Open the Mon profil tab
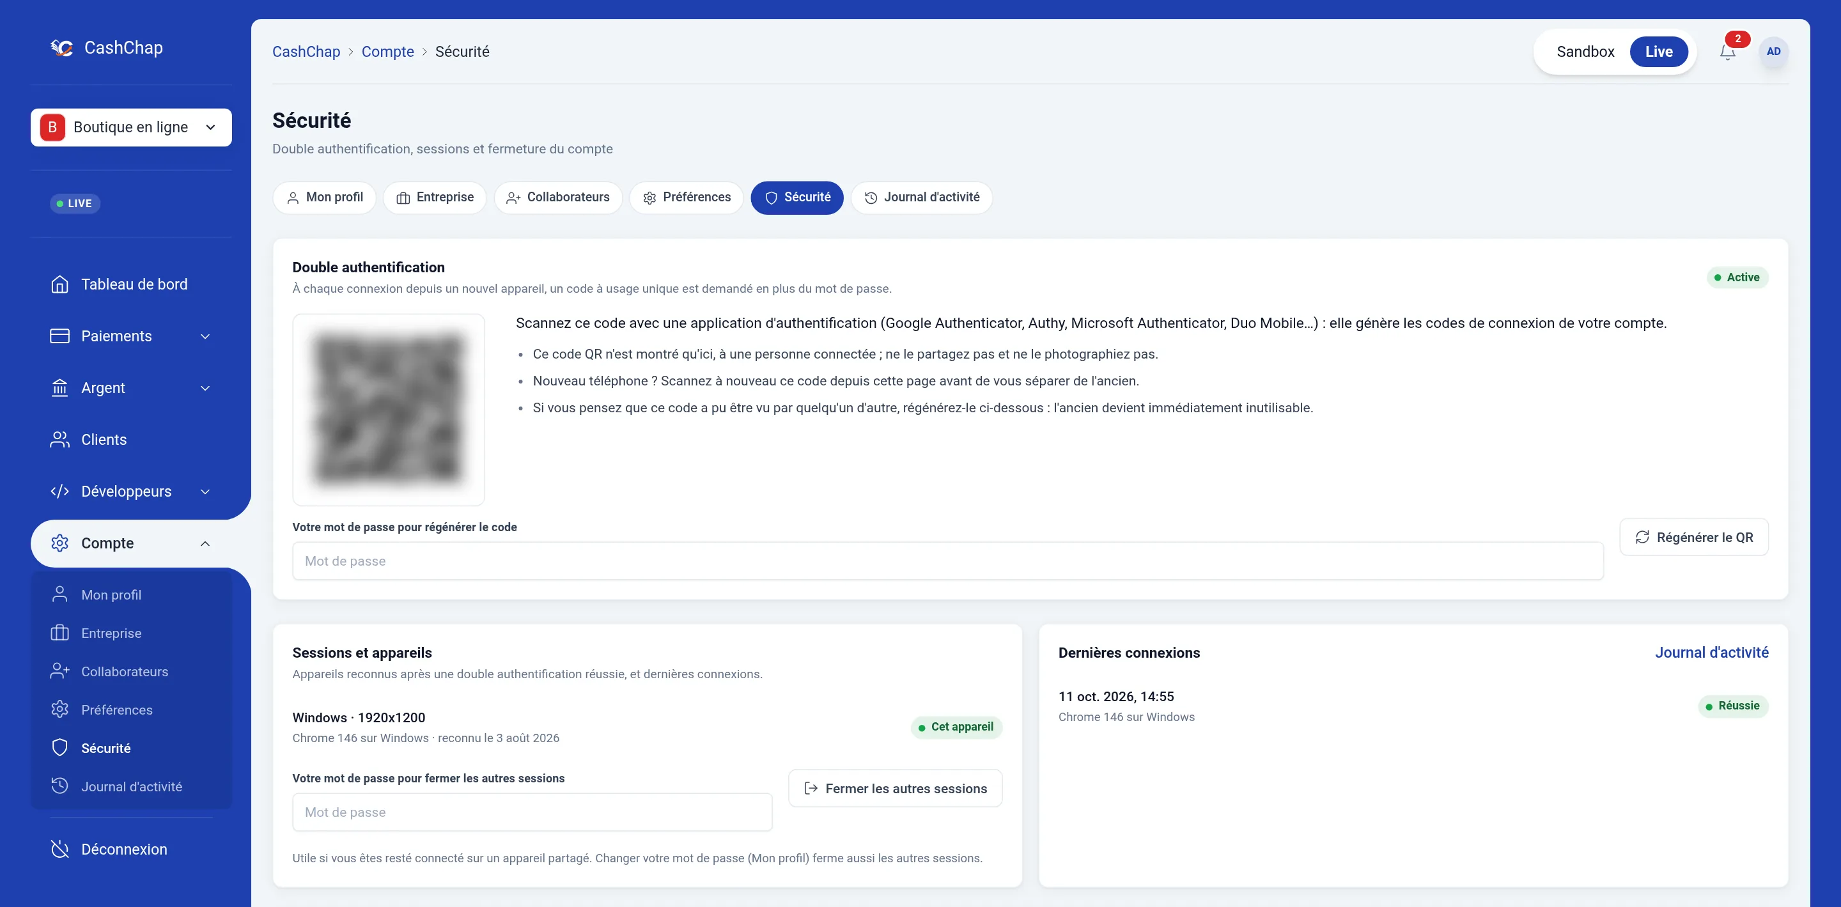Image resolution: width=1841 pixels, height=907 pixels. (325, 198)
